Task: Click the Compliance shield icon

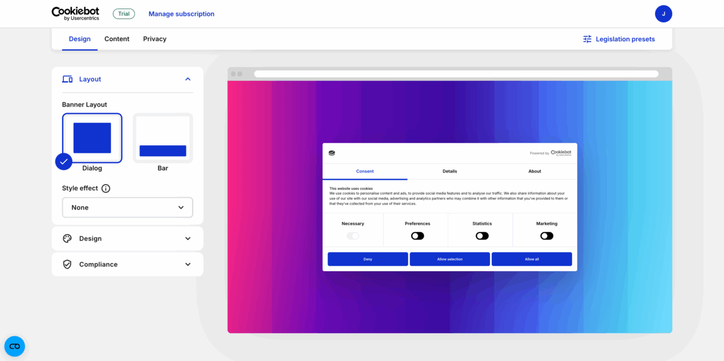Action: pos(68,265)
